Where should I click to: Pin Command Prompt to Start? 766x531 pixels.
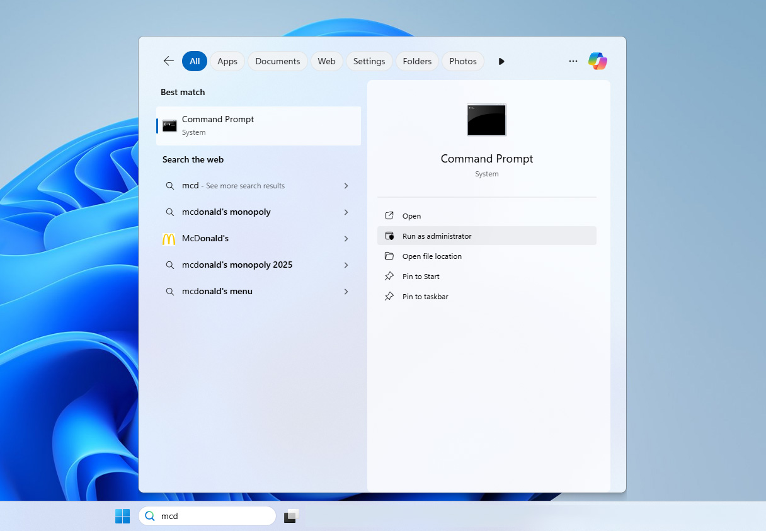point(421,277)
